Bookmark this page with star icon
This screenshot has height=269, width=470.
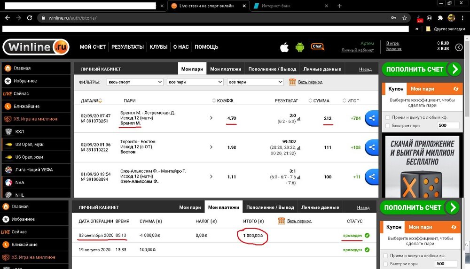coord(405,18)
